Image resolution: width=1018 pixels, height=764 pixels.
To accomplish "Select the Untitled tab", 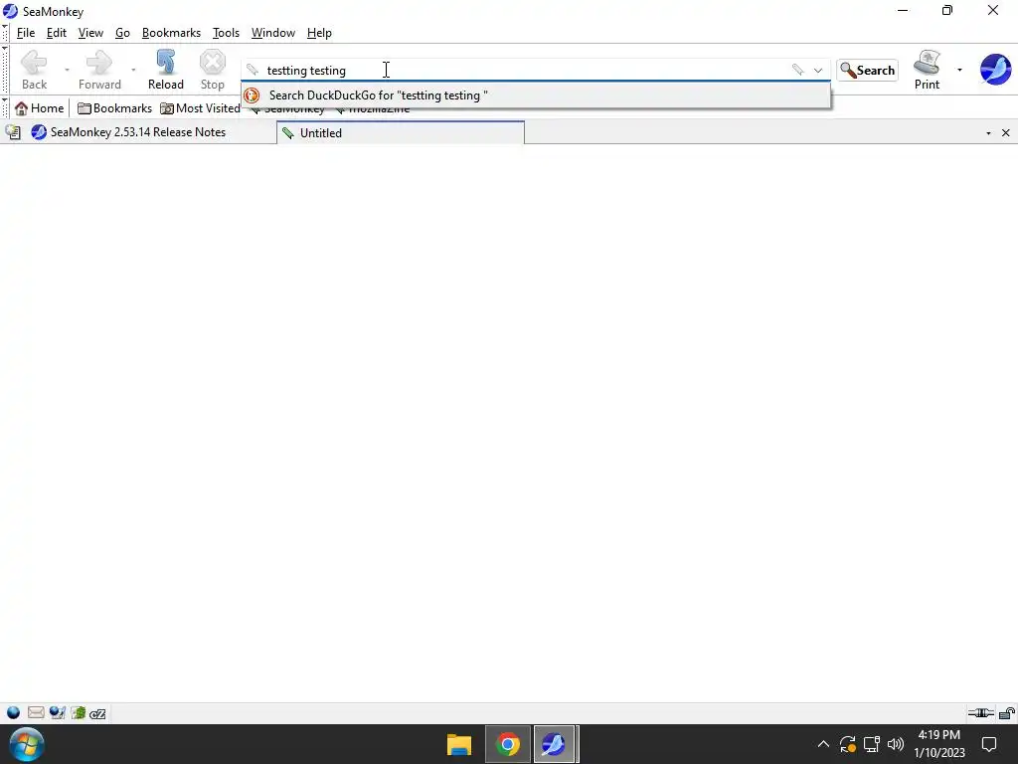I will 400,132.
